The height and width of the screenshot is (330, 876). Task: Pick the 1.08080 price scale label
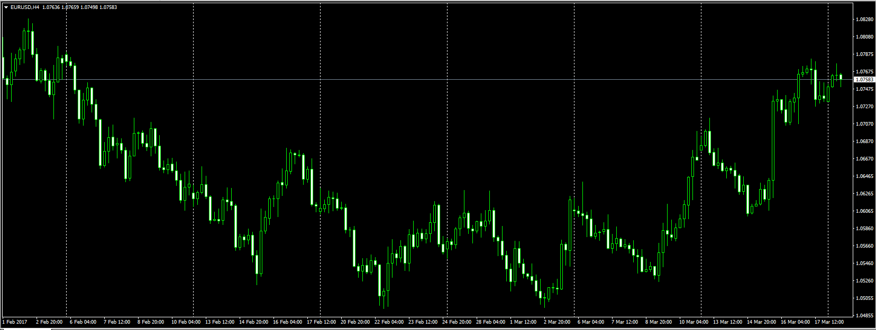point(864,37)
